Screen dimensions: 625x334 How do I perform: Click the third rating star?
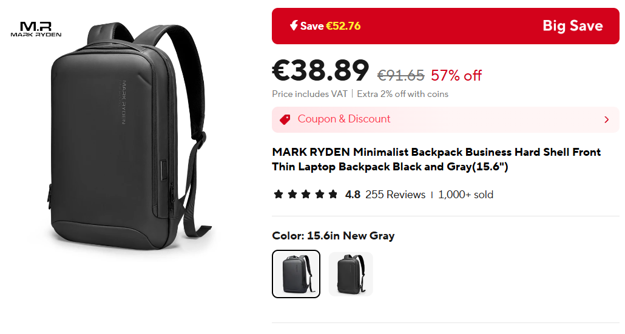306,194
